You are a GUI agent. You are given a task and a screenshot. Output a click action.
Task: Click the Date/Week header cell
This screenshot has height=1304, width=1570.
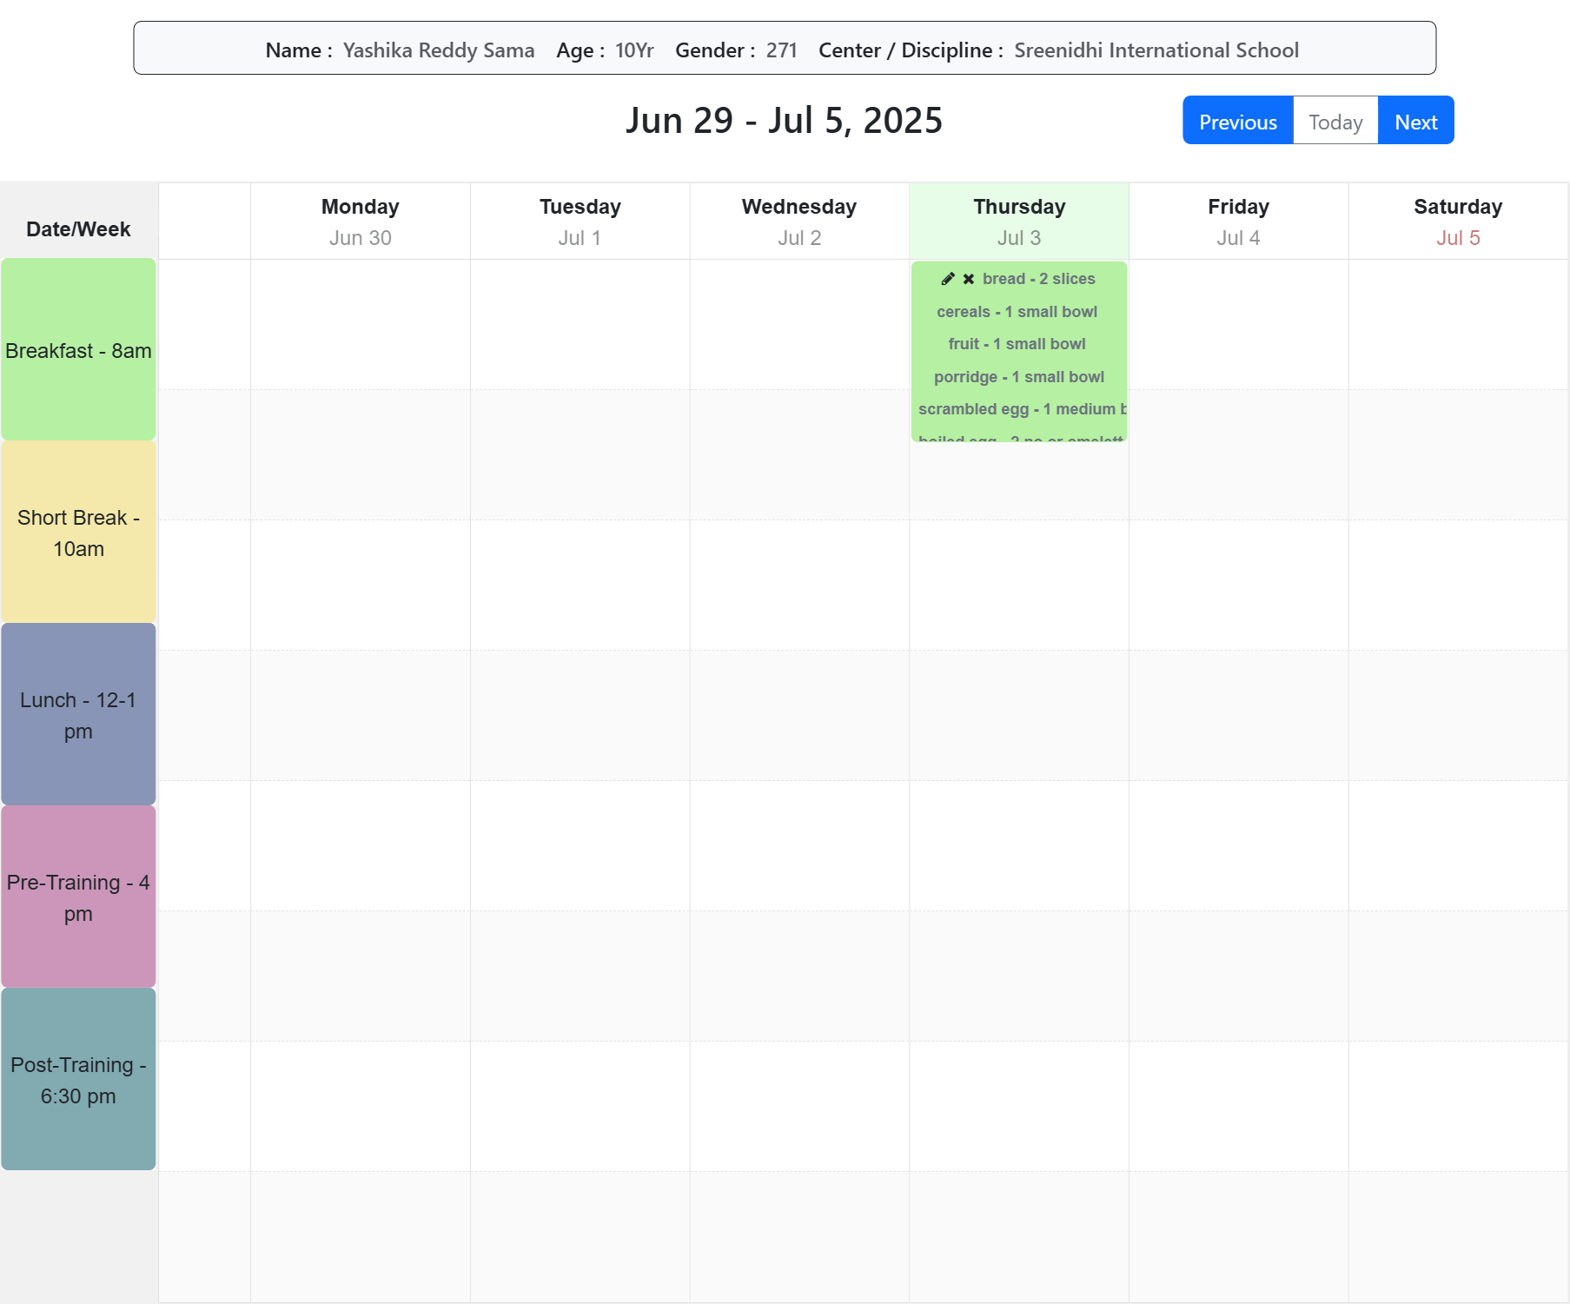click(x=78, y=229)
